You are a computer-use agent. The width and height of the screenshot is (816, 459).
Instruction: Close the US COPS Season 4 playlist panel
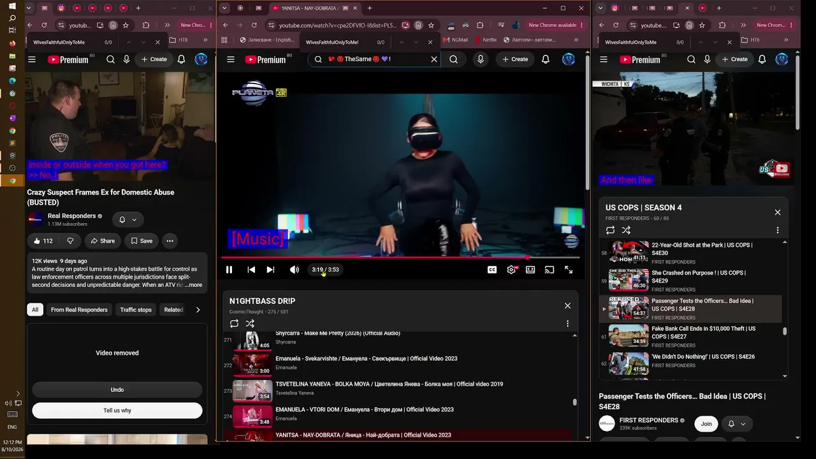[778, 212]
